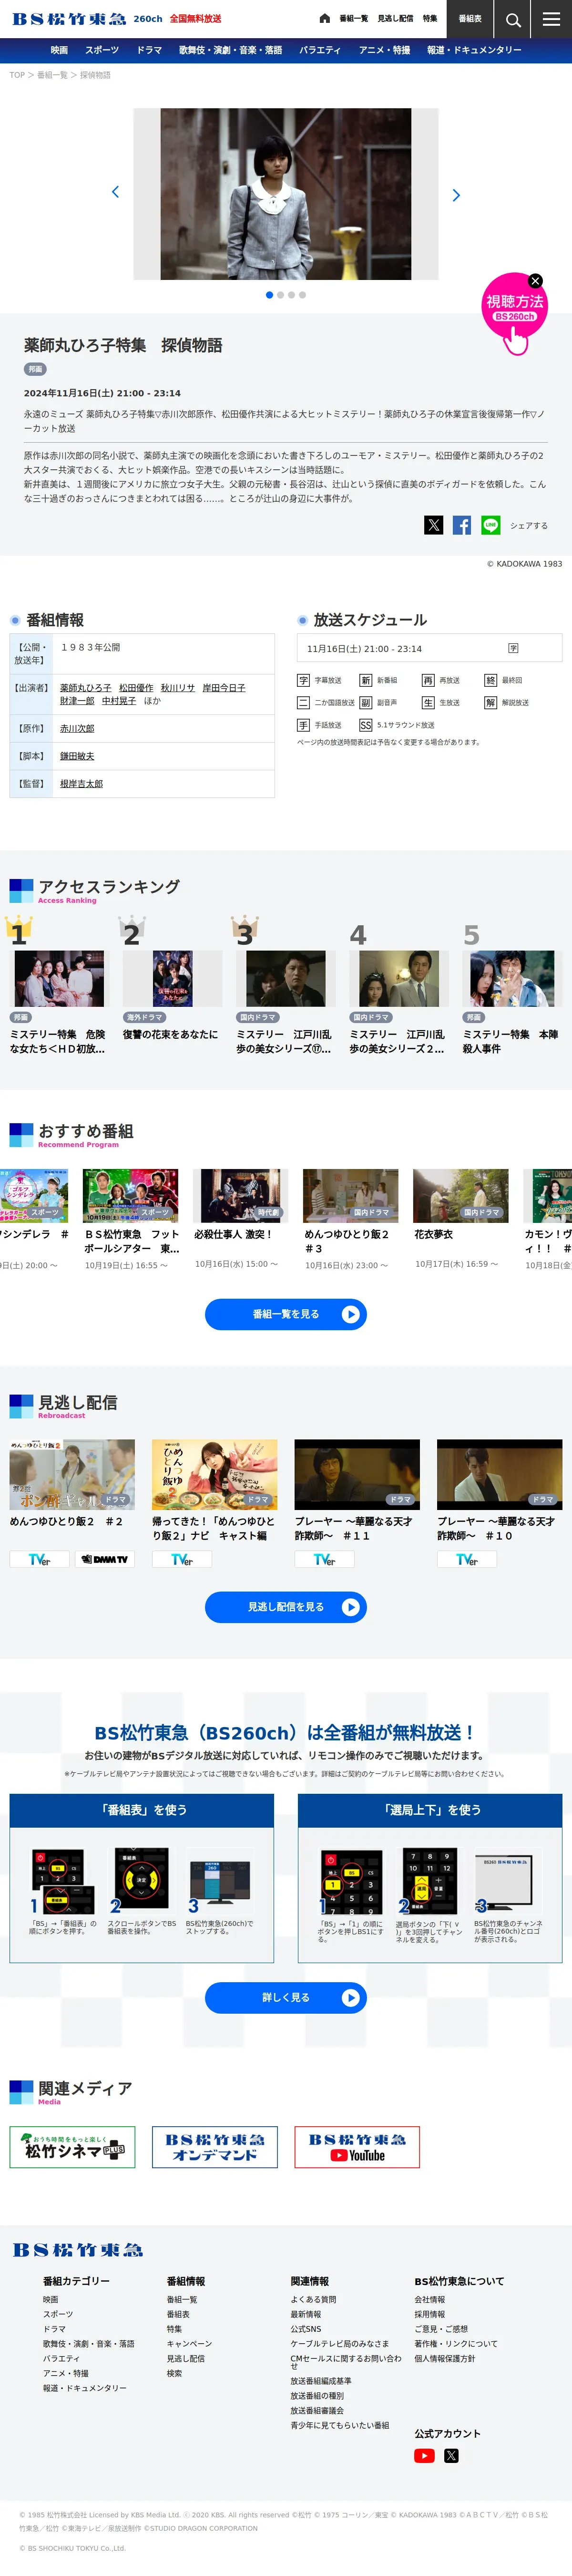Share via LINE icon

(491, 525)
